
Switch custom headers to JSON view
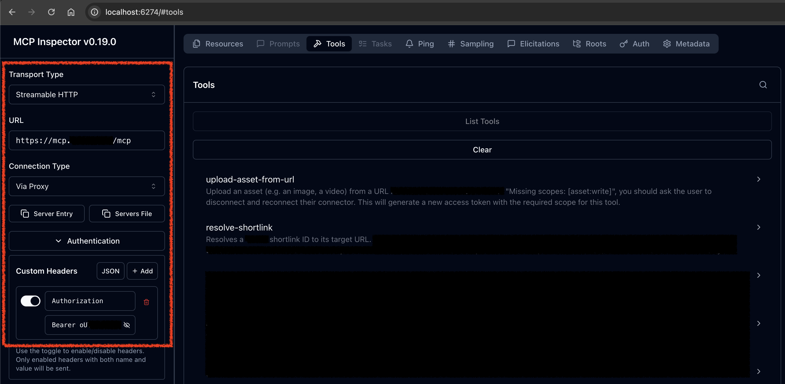[x=111, y=271]
